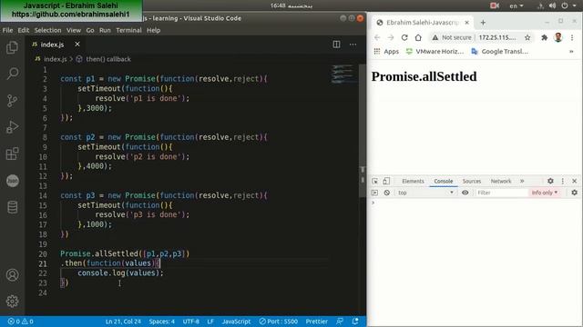
Task: Click the code minimap in the editor
Action: coord(343,74)
